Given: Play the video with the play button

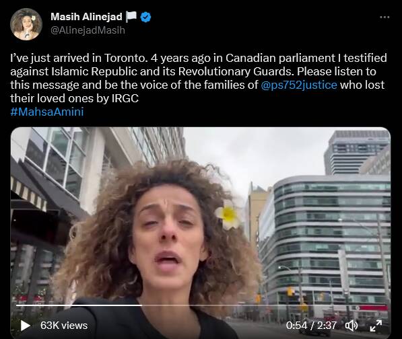Looking at the screenshot, I should click(x=26, y=326).
